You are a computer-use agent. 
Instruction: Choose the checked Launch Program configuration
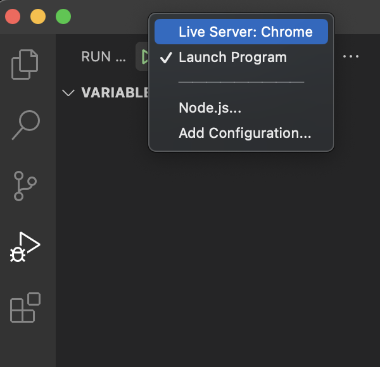coord(241,57)
